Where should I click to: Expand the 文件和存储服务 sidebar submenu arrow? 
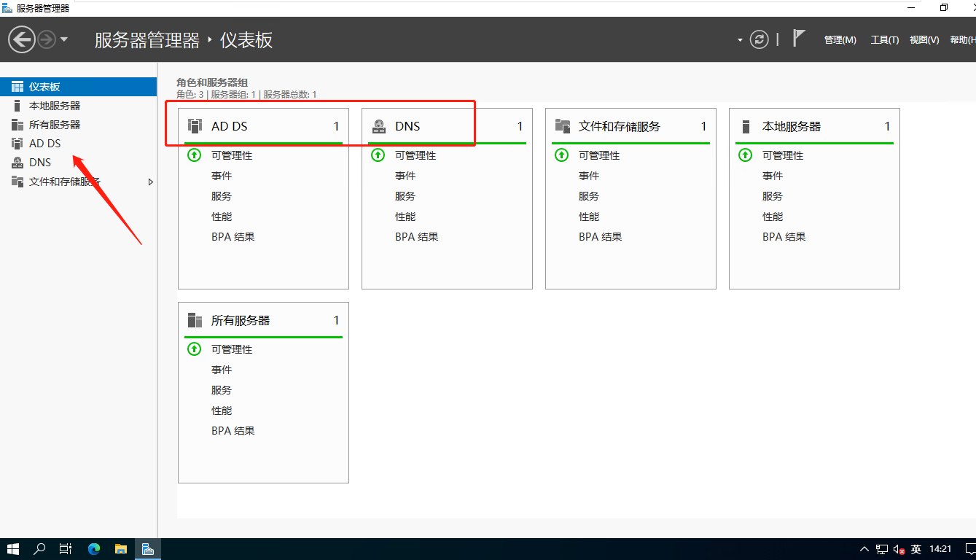(x=151, y=182)
